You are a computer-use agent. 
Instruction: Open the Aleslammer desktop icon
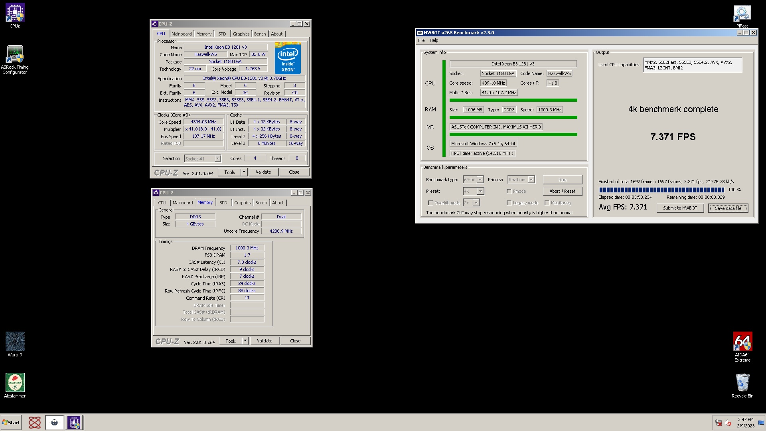click(x=15, y=385)
